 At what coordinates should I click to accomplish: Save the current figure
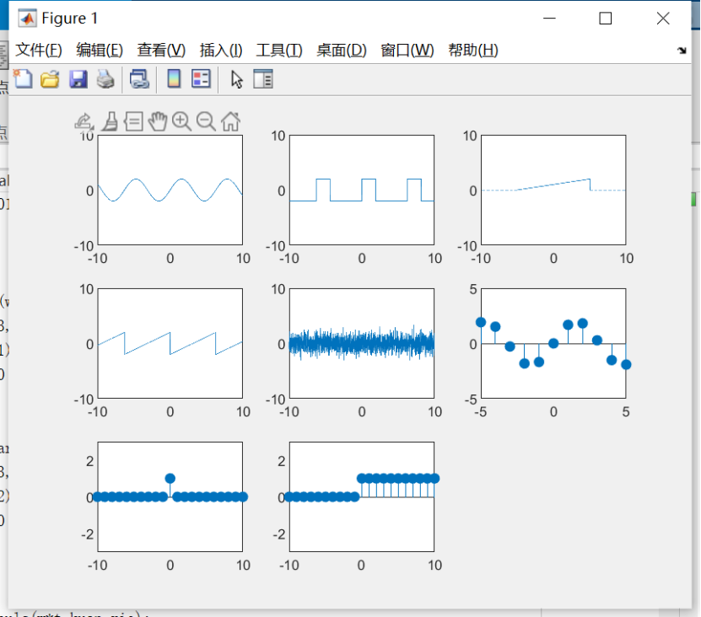pyautogui.click(x=78, y=78)
